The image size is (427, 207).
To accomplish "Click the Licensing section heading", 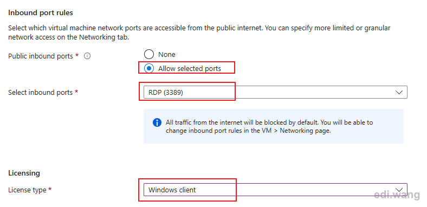I will [x=24, y=173].
